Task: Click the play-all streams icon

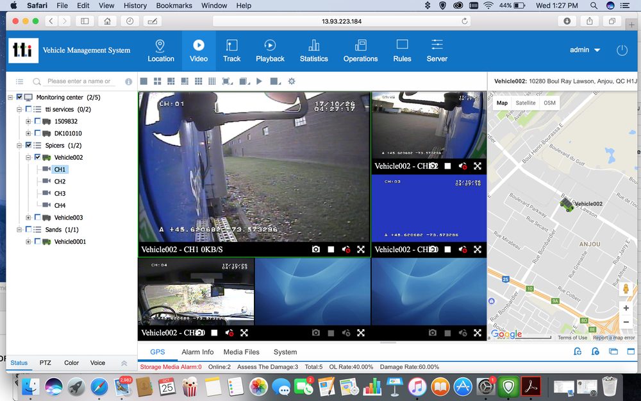Action: tap(259, 81)
